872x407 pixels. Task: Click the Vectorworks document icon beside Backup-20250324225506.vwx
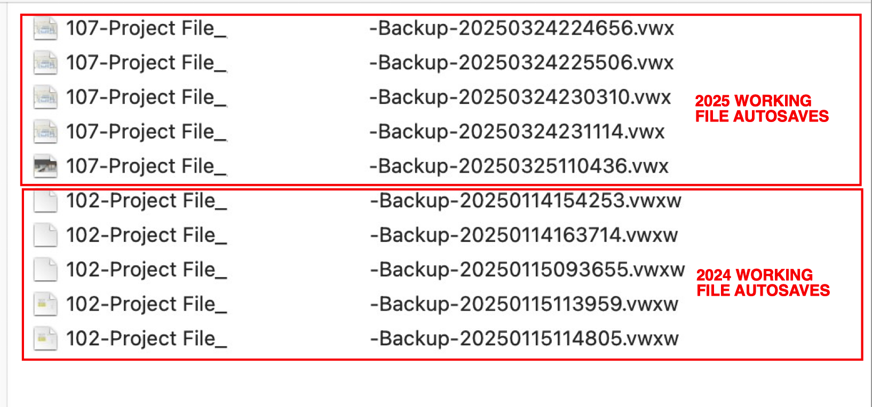[x=45, y=63]
